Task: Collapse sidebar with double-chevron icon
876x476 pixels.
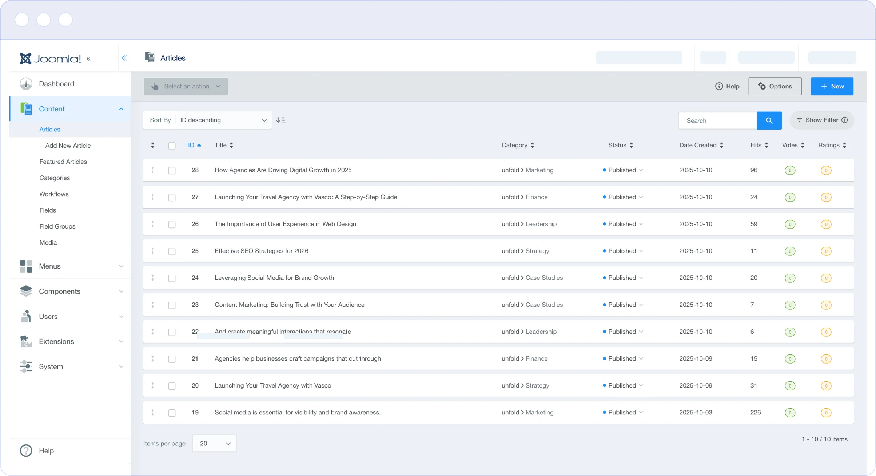Action: (124, 58)
